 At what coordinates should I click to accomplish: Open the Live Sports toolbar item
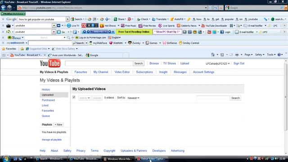pyautogui.click(x=166, y=26)
